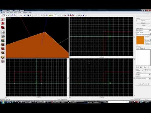The height and width of the screenshot is (113, 151).
Task: Click the toWorld move selected button
Action: tap(143, 70)
